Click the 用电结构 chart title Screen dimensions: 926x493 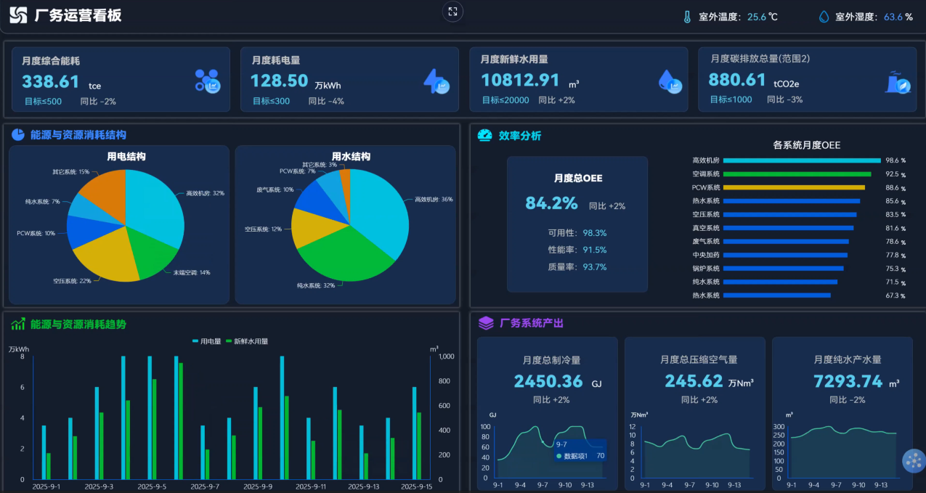tap(126, 156)
